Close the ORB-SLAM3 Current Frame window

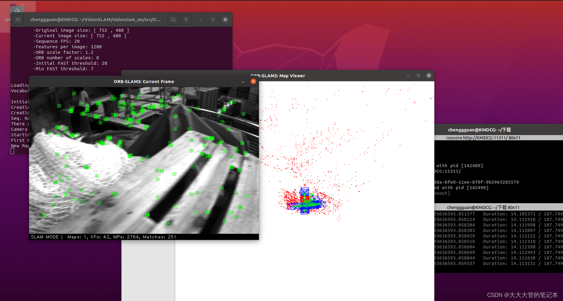tap(253, 81)
